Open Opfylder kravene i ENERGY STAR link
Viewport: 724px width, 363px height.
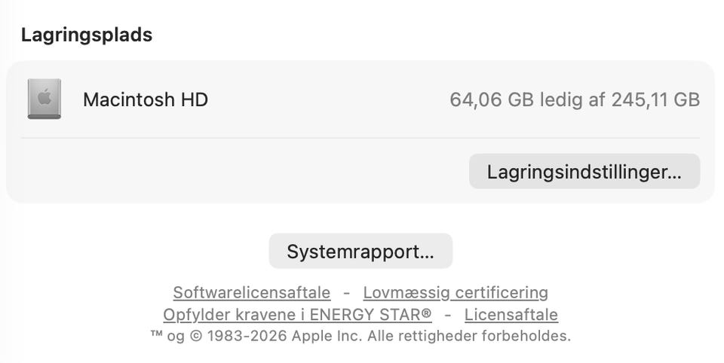pyautogui.click(x=297, y=315)
